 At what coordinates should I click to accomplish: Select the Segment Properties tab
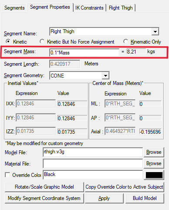(x=50, y=7)
